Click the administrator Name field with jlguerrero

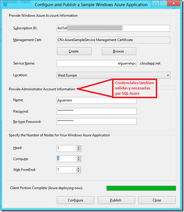point(97,100)
